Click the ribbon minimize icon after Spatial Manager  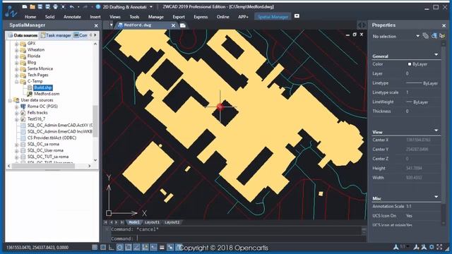click(297, 16)
